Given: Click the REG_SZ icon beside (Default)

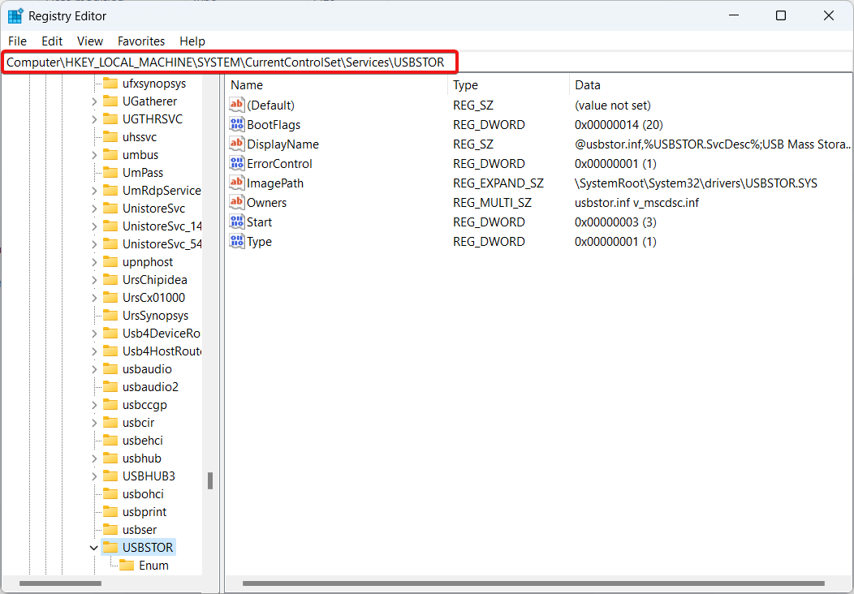Looking at the screenshot, I should coord(236,105).
